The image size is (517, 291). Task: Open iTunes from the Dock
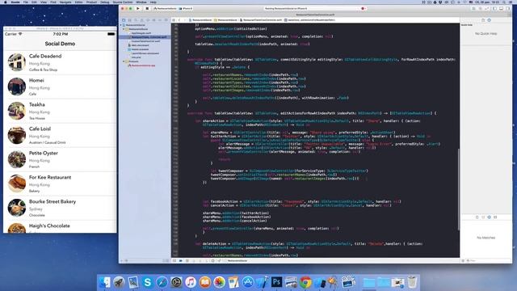191,282
